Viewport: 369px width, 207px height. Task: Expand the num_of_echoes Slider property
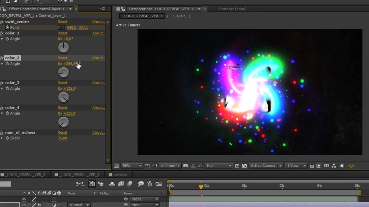[2, 138]
